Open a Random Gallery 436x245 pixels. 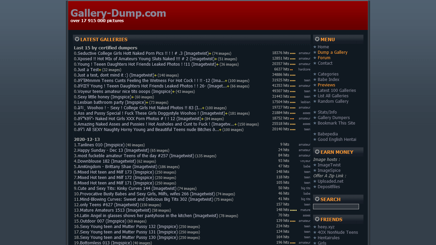tap(333, 101)
